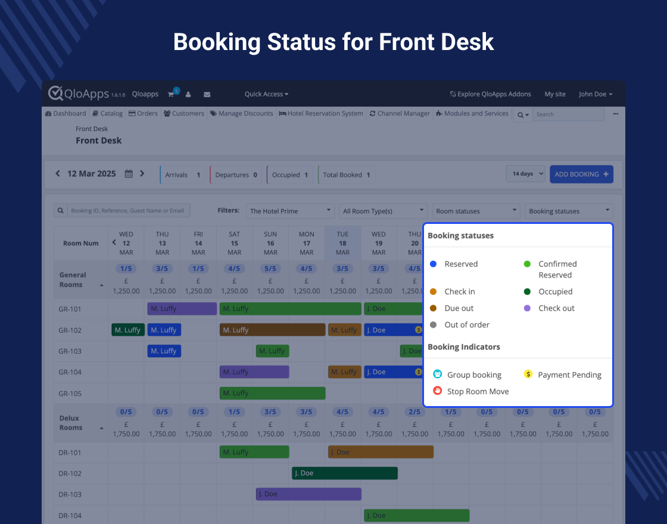
Task: Open the Channel Manager menu
Action: [x=399, y=114]
